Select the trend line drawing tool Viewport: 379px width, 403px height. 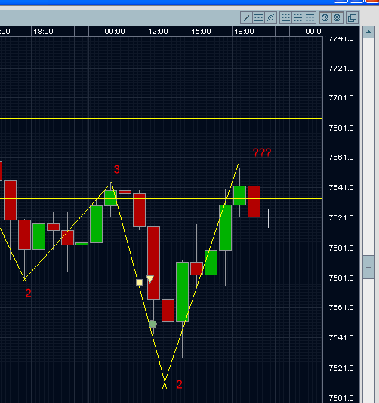246,18
